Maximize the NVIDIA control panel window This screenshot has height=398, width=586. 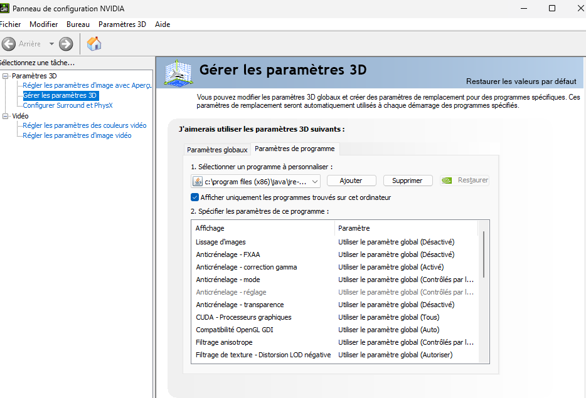[x=552, y=8]
